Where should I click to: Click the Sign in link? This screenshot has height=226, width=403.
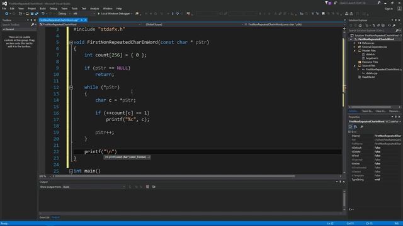(389, 8)
